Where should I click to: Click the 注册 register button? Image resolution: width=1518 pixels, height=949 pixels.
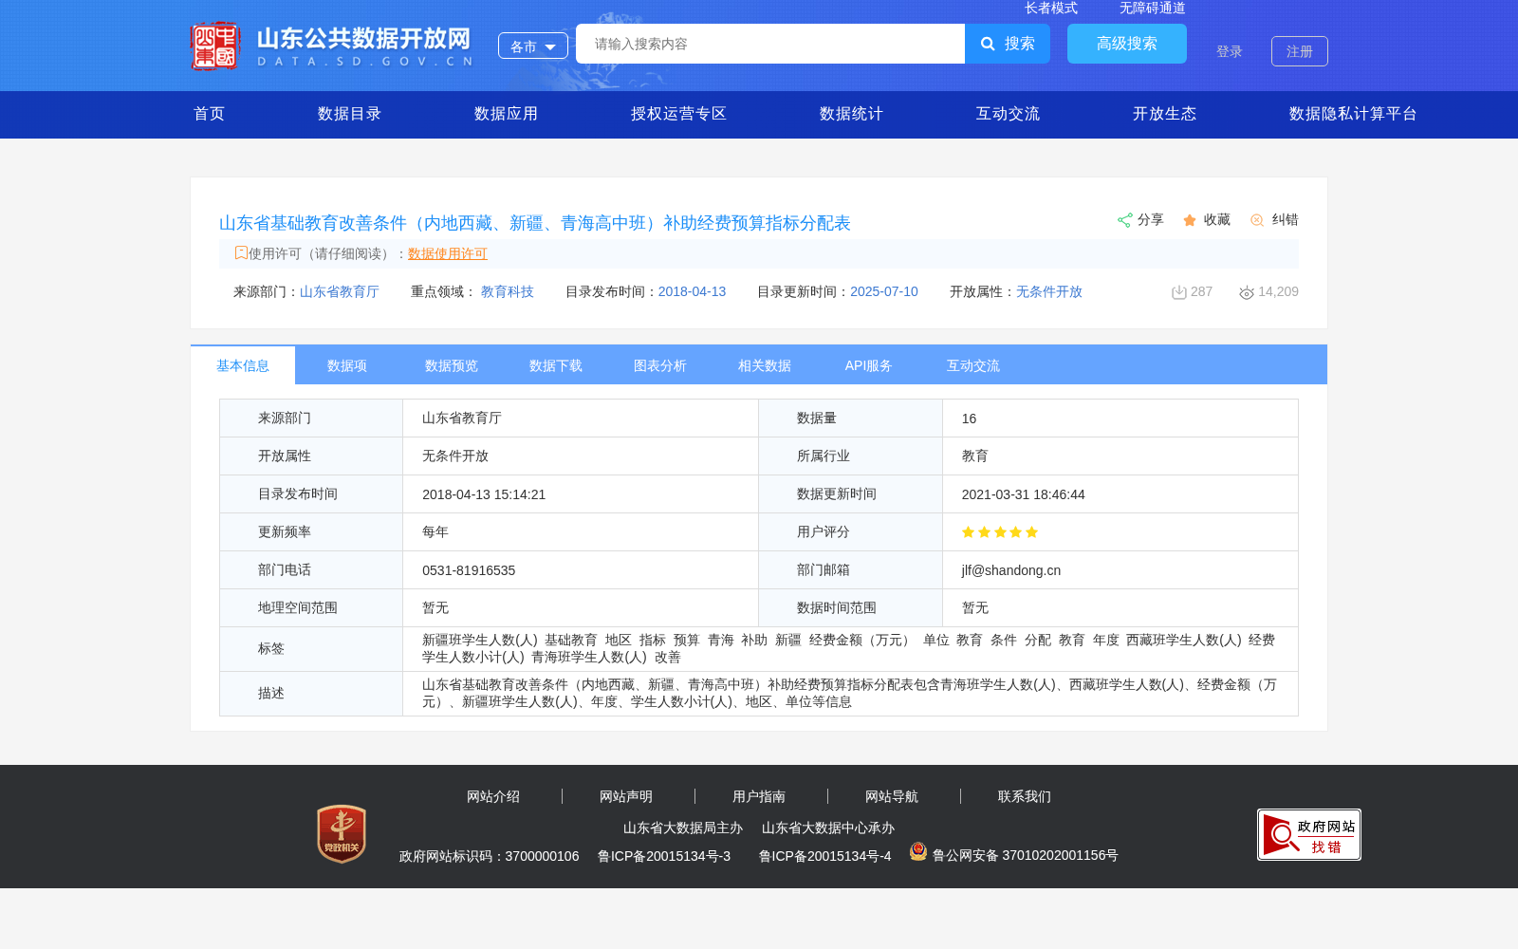(x=1300, y=51)
